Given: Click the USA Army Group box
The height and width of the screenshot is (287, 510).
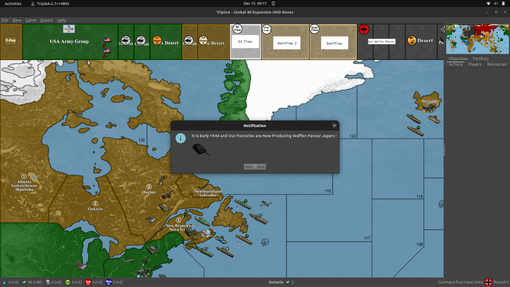Looking at the screenshot, I should tap(70, 42).
